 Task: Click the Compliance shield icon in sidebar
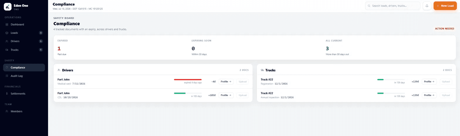[x=7, y=68]
